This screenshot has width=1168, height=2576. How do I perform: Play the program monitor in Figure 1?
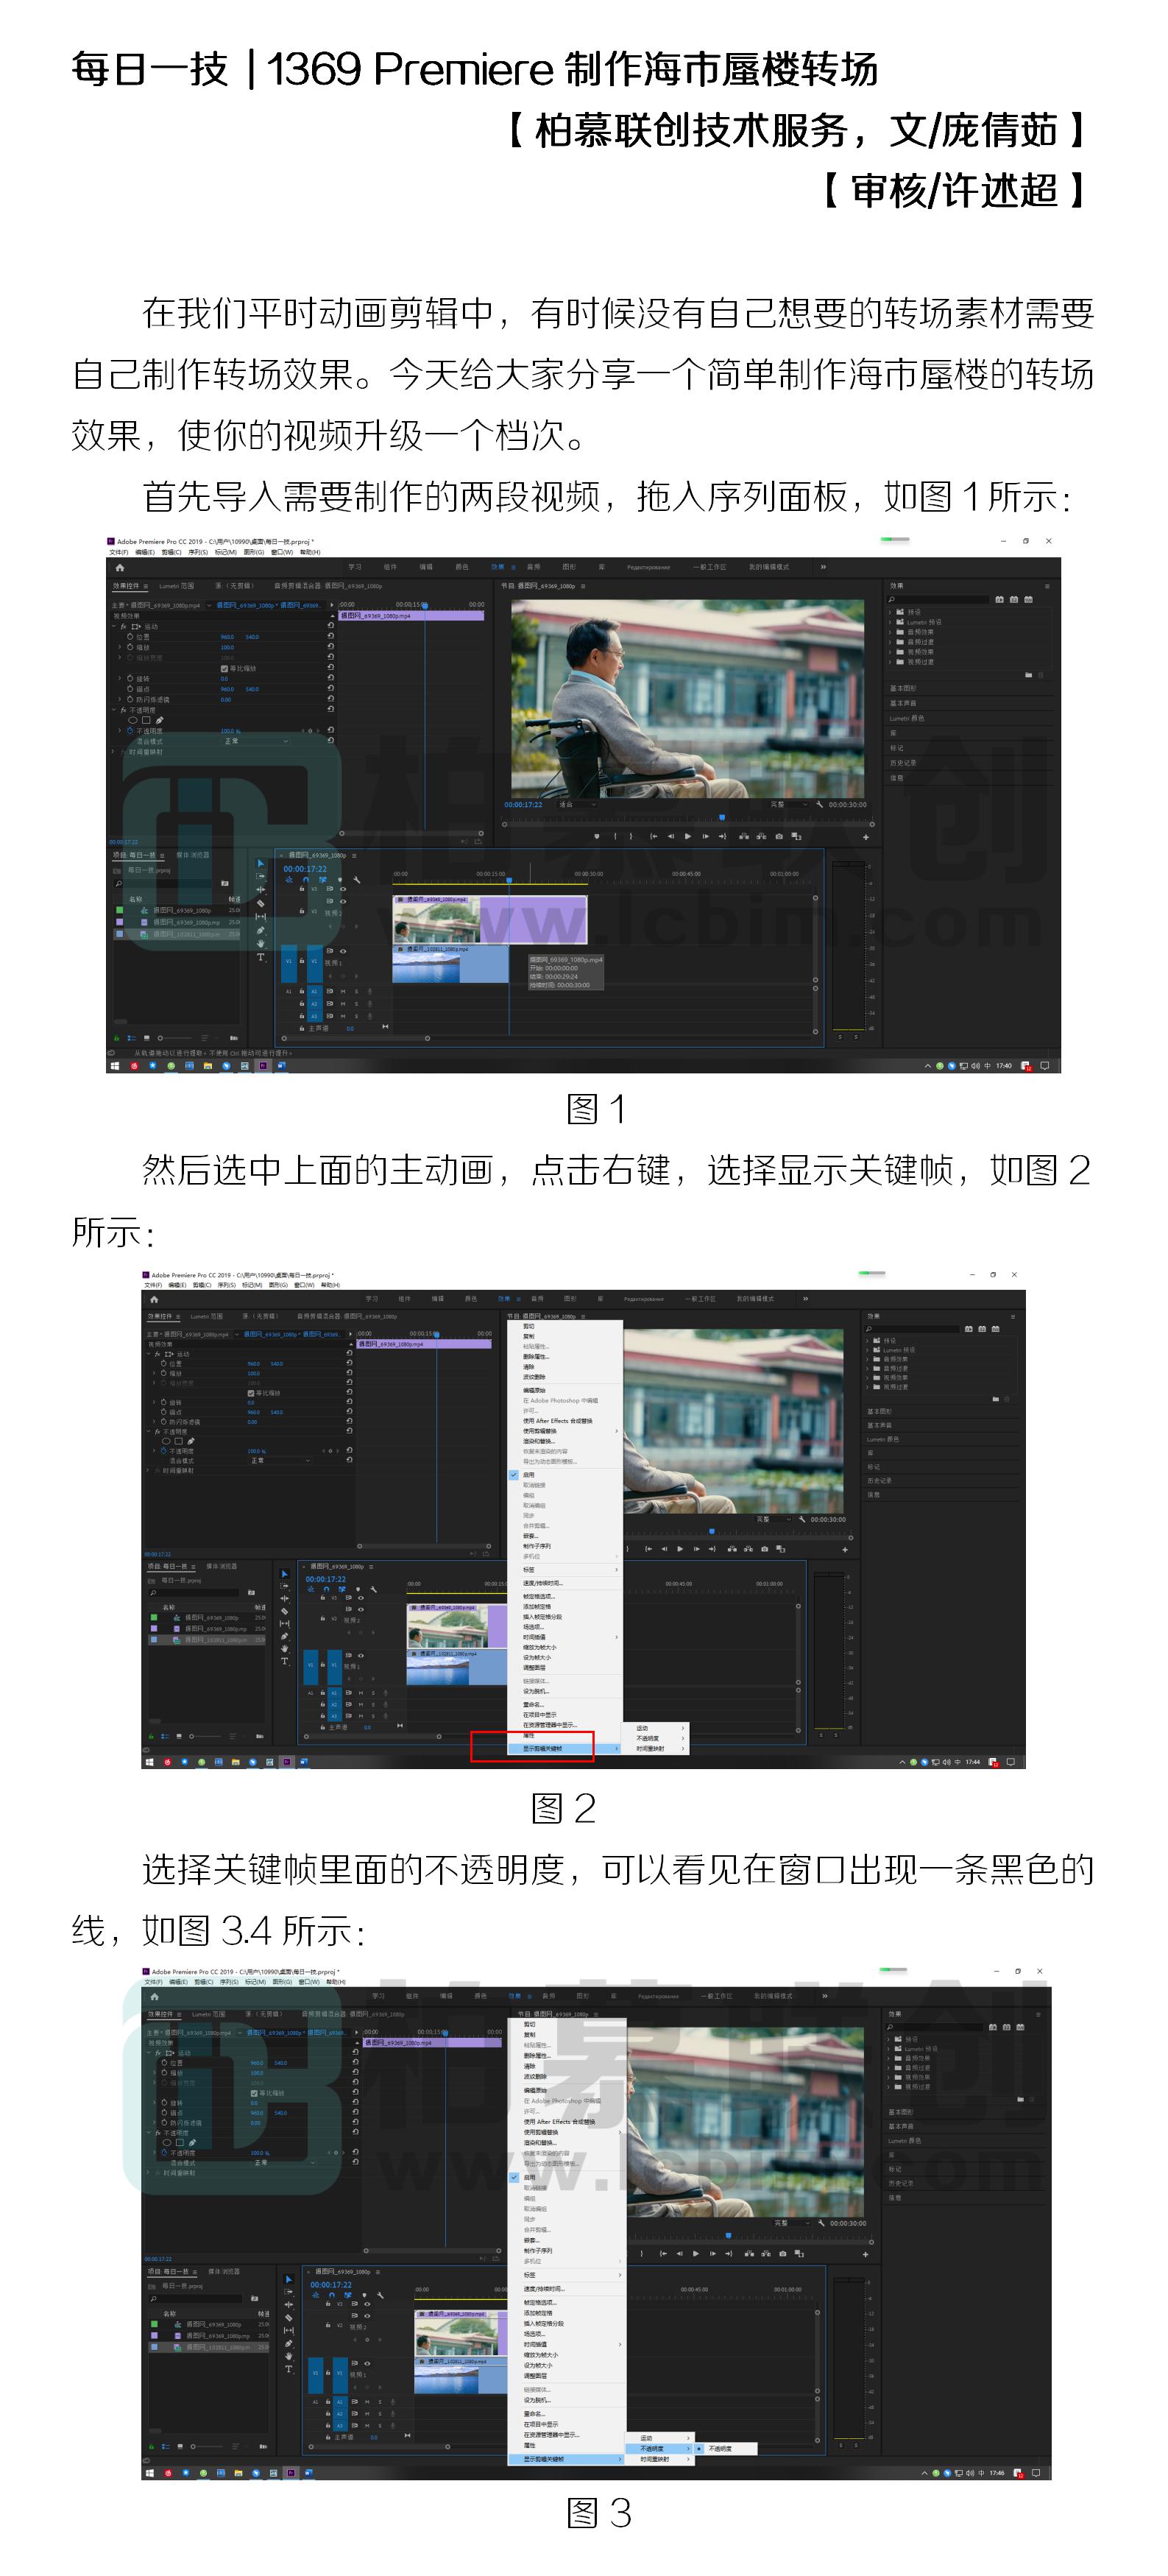(689, 837)
